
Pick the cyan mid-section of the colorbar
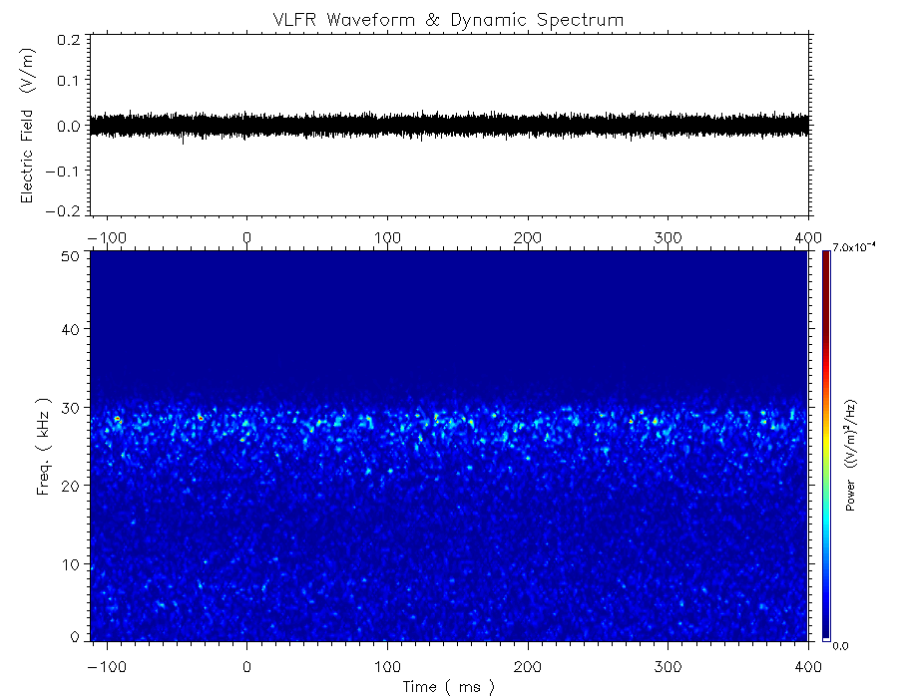(825, 499)
